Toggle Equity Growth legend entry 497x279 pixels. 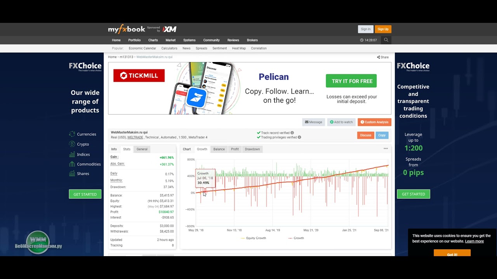[x=254, y=238]
